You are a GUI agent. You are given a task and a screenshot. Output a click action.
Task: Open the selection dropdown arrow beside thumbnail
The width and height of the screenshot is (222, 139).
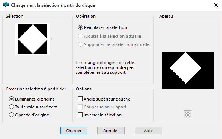[x=52, y=39]
